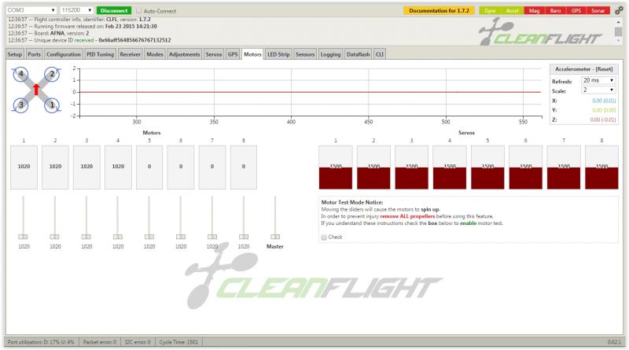Go to the Receiver tab
629x350 pixels.
coord(130,54)
